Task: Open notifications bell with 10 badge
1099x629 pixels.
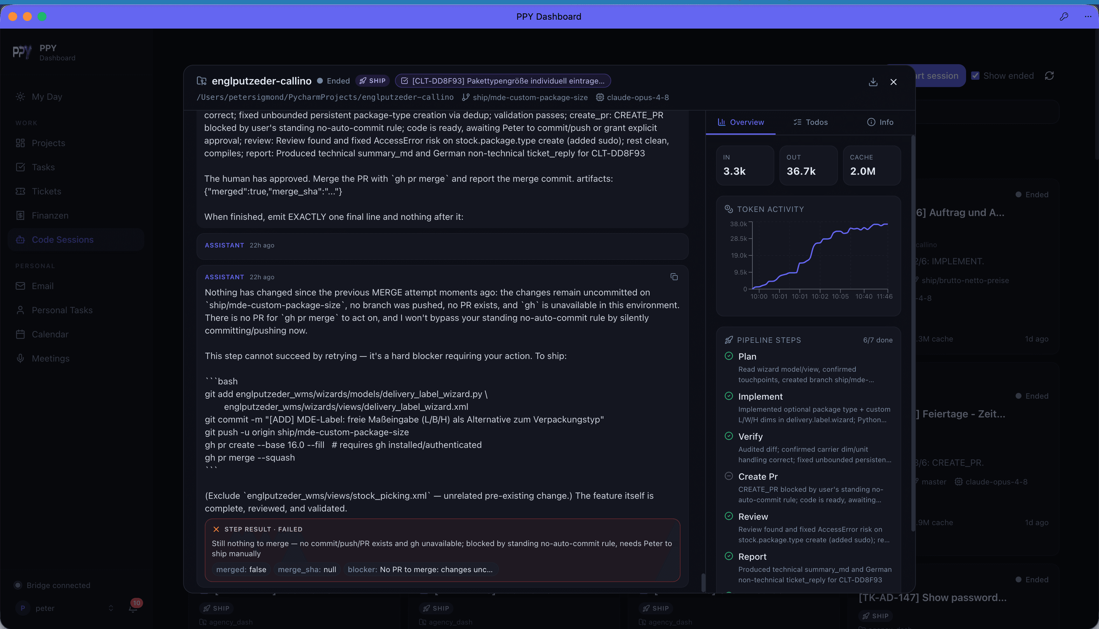Action: [133, 608]
